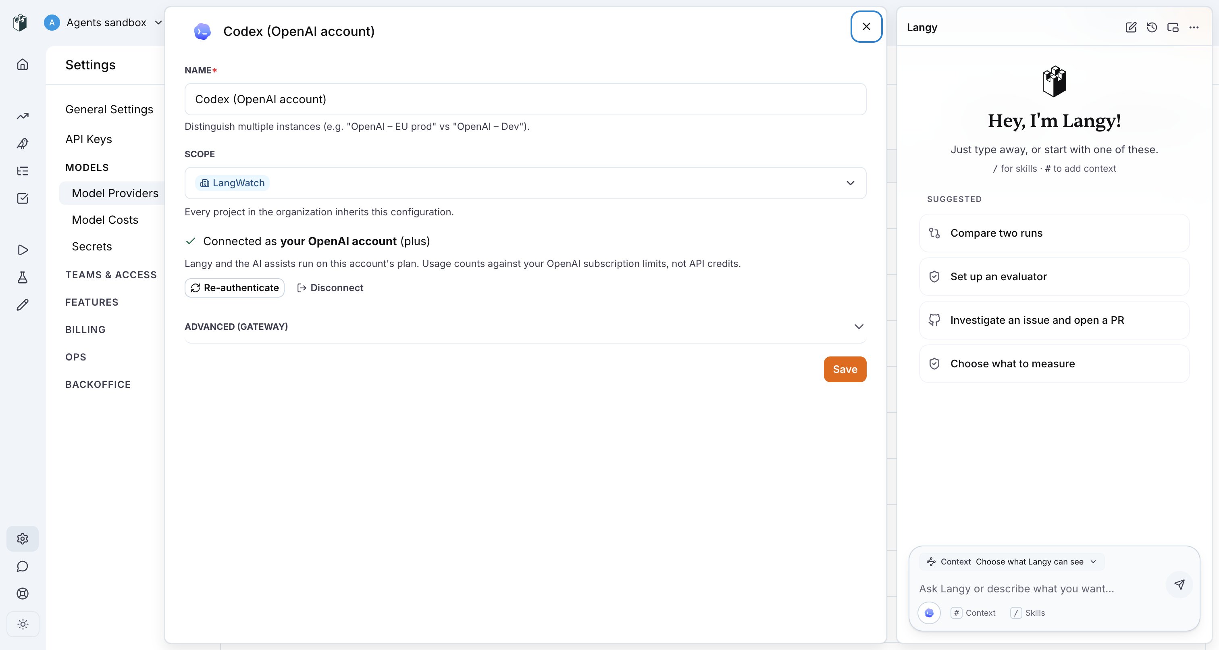Click the GitHub icon beside Investigate an issue
The width and height of the screenshot is (1219, 650).
(934, 320)
